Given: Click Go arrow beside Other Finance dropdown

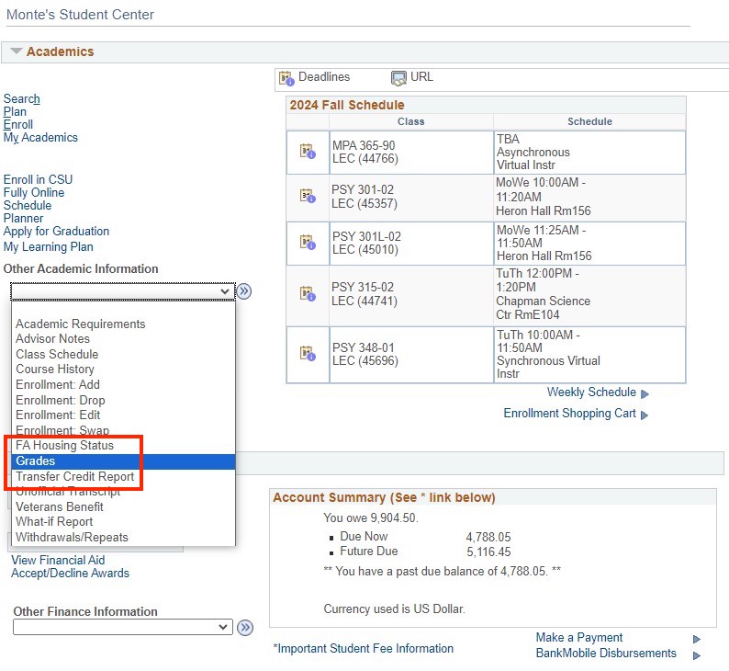Looking at the screenshot, I should 244,627.
